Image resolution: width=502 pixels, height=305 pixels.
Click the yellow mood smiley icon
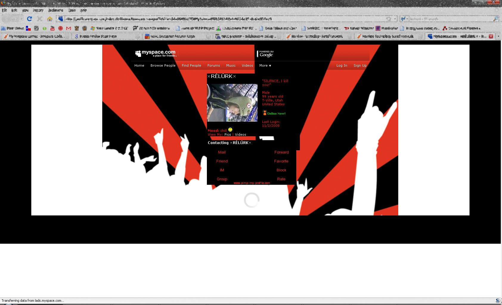pos(230,130)
